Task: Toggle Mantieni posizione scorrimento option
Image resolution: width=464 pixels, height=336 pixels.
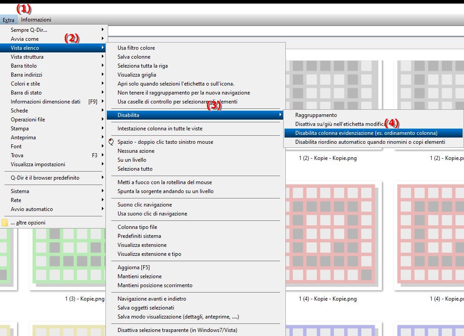Action: (x=195, y=285)
